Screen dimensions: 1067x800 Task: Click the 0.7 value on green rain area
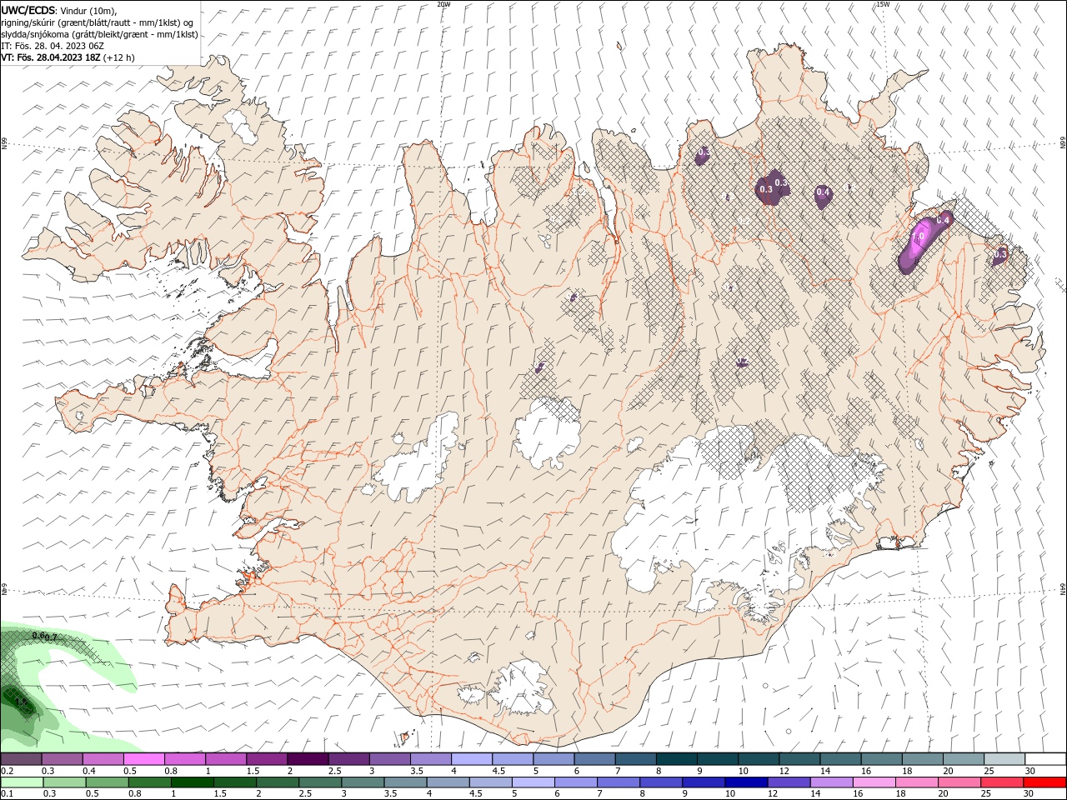pos(51,637)
